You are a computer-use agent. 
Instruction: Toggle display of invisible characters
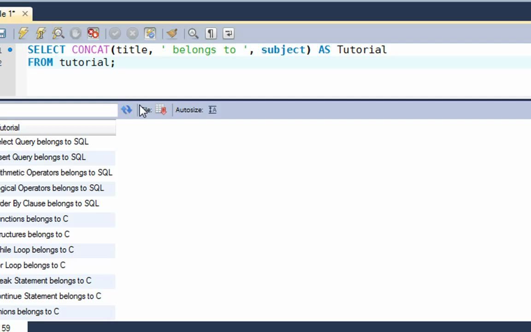[x=210, y=33]
